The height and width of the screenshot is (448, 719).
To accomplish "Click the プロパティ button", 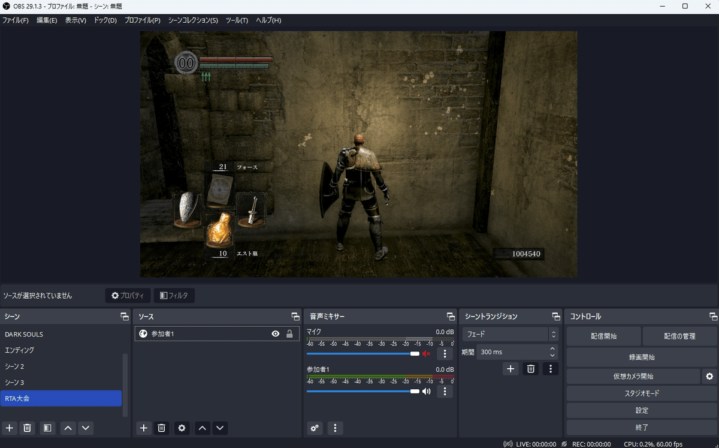I will pos(128,296).
